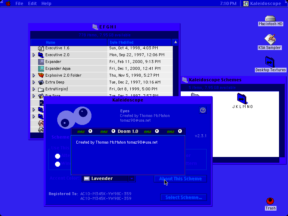
Task: Click the date "Mon, Sep 22, 1997, 12:06 PM"
Action: [x=137, y=55]
